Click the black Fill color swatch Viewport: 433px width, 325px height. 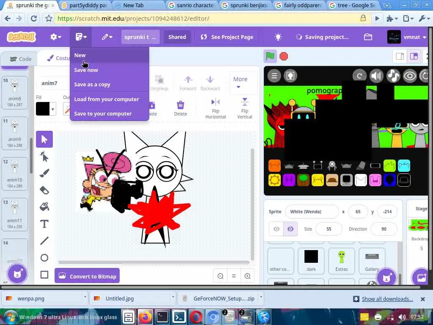[43, 109]
